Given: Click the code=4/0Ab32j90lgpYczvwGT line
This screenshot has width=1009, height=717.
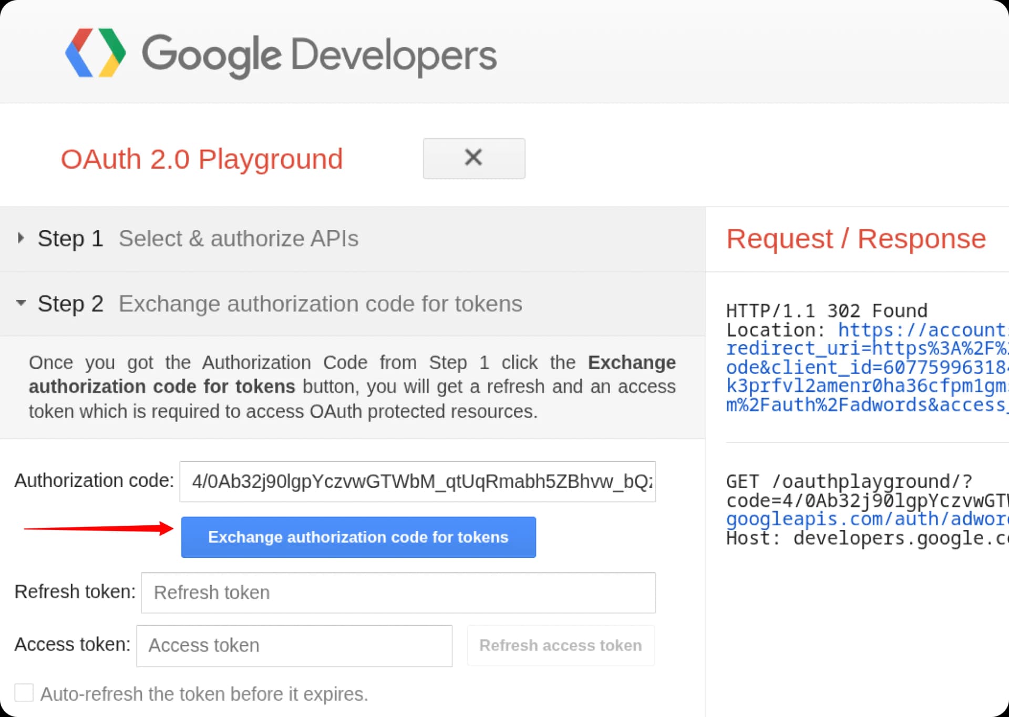Looking at the screenshot, I should coord(867,501).
